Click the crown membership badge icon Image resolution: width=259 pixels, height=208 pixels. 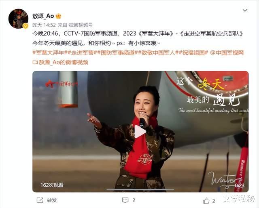coord(58,16)
